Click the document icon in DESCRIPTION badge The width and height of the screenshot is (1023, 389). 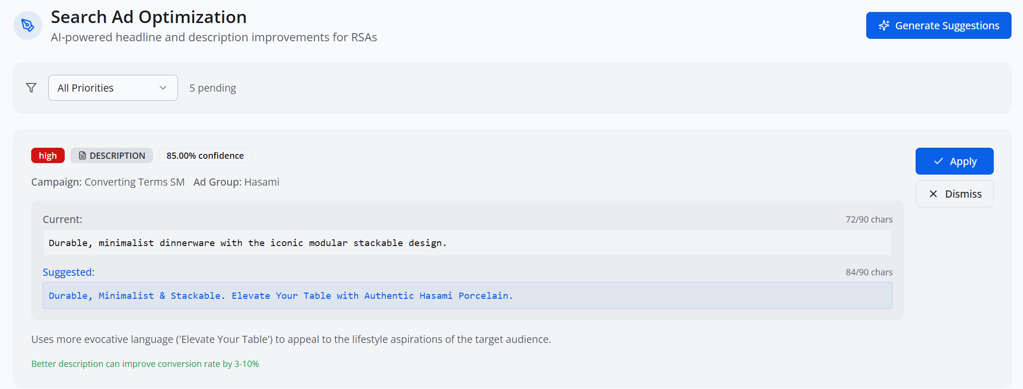(82, 155)
